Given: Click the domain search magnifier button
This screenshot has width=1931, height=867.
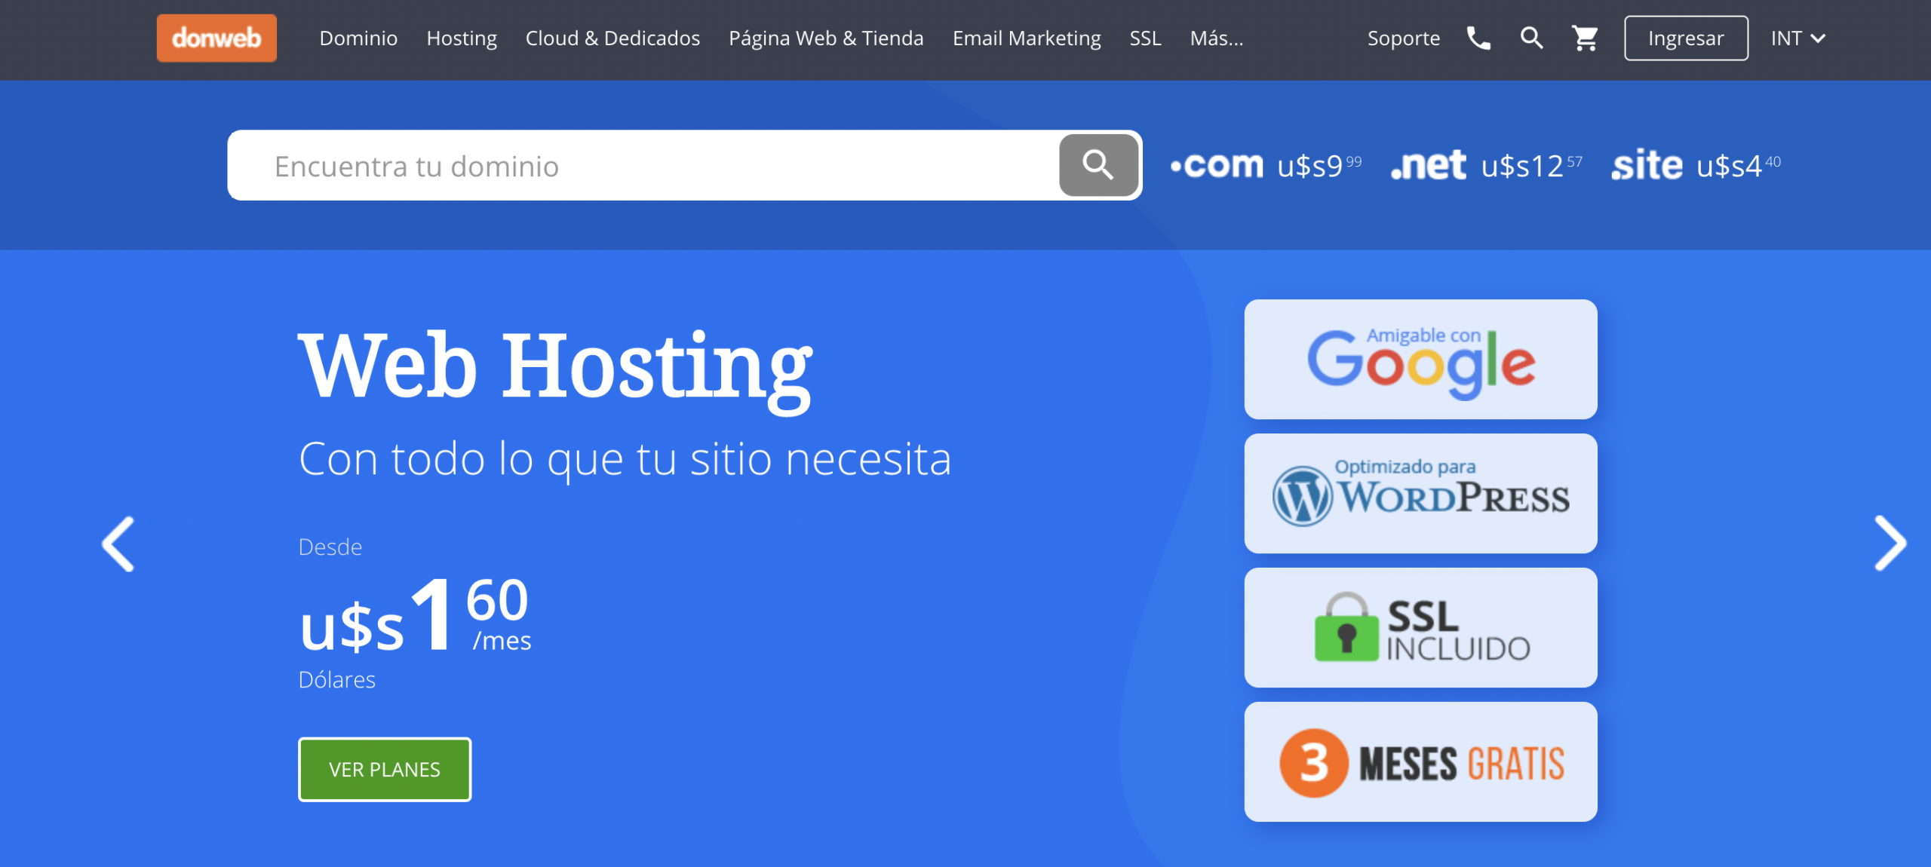Looking at the screenshot, I should point(1098,165).
